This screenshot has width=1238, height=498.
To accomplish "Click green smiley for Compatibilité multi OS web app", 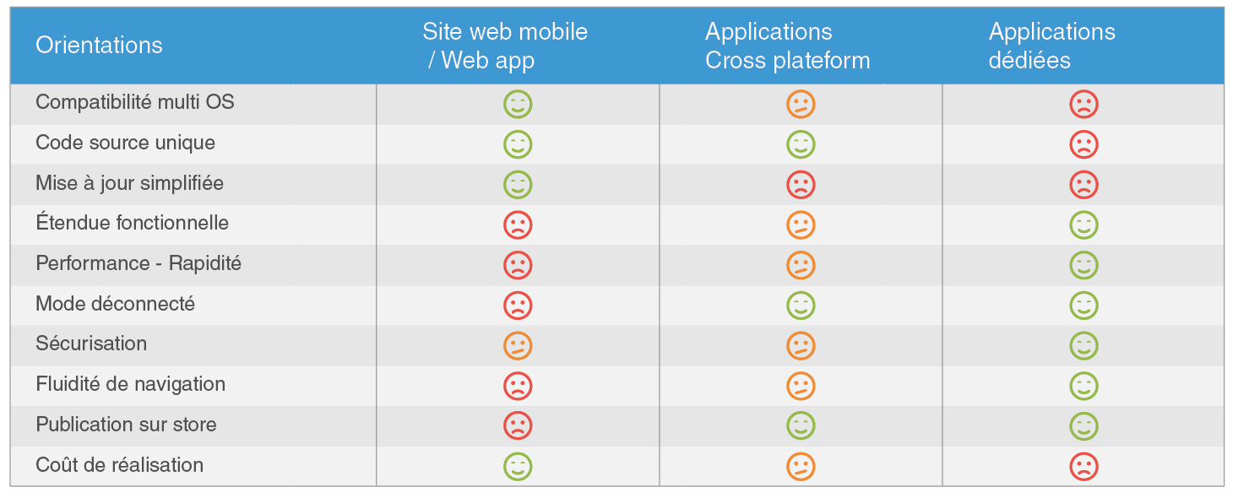I will click(x=518, y=105).
